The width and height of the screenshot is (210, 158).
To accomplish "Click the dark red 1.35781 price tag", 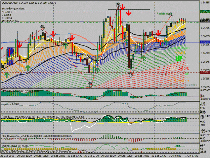I will [x=205, y=72].
